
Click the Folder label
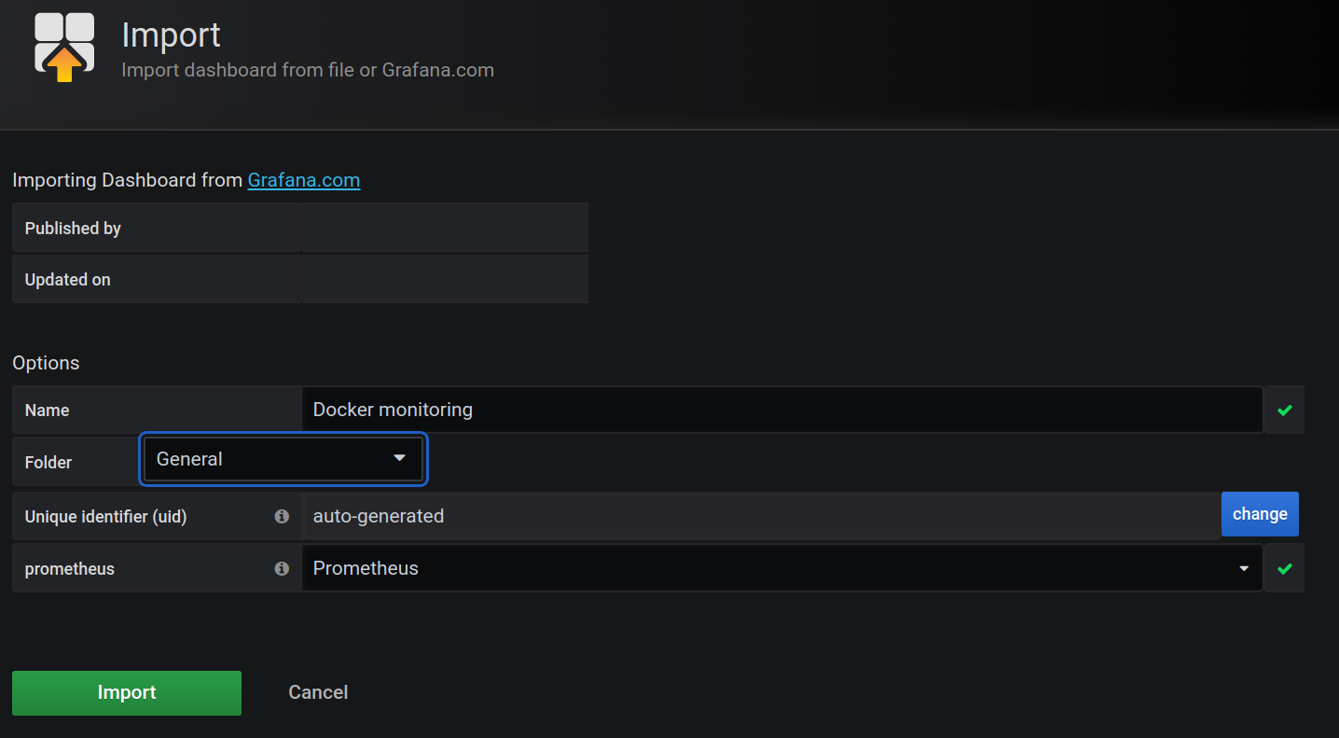pos(48,463)
